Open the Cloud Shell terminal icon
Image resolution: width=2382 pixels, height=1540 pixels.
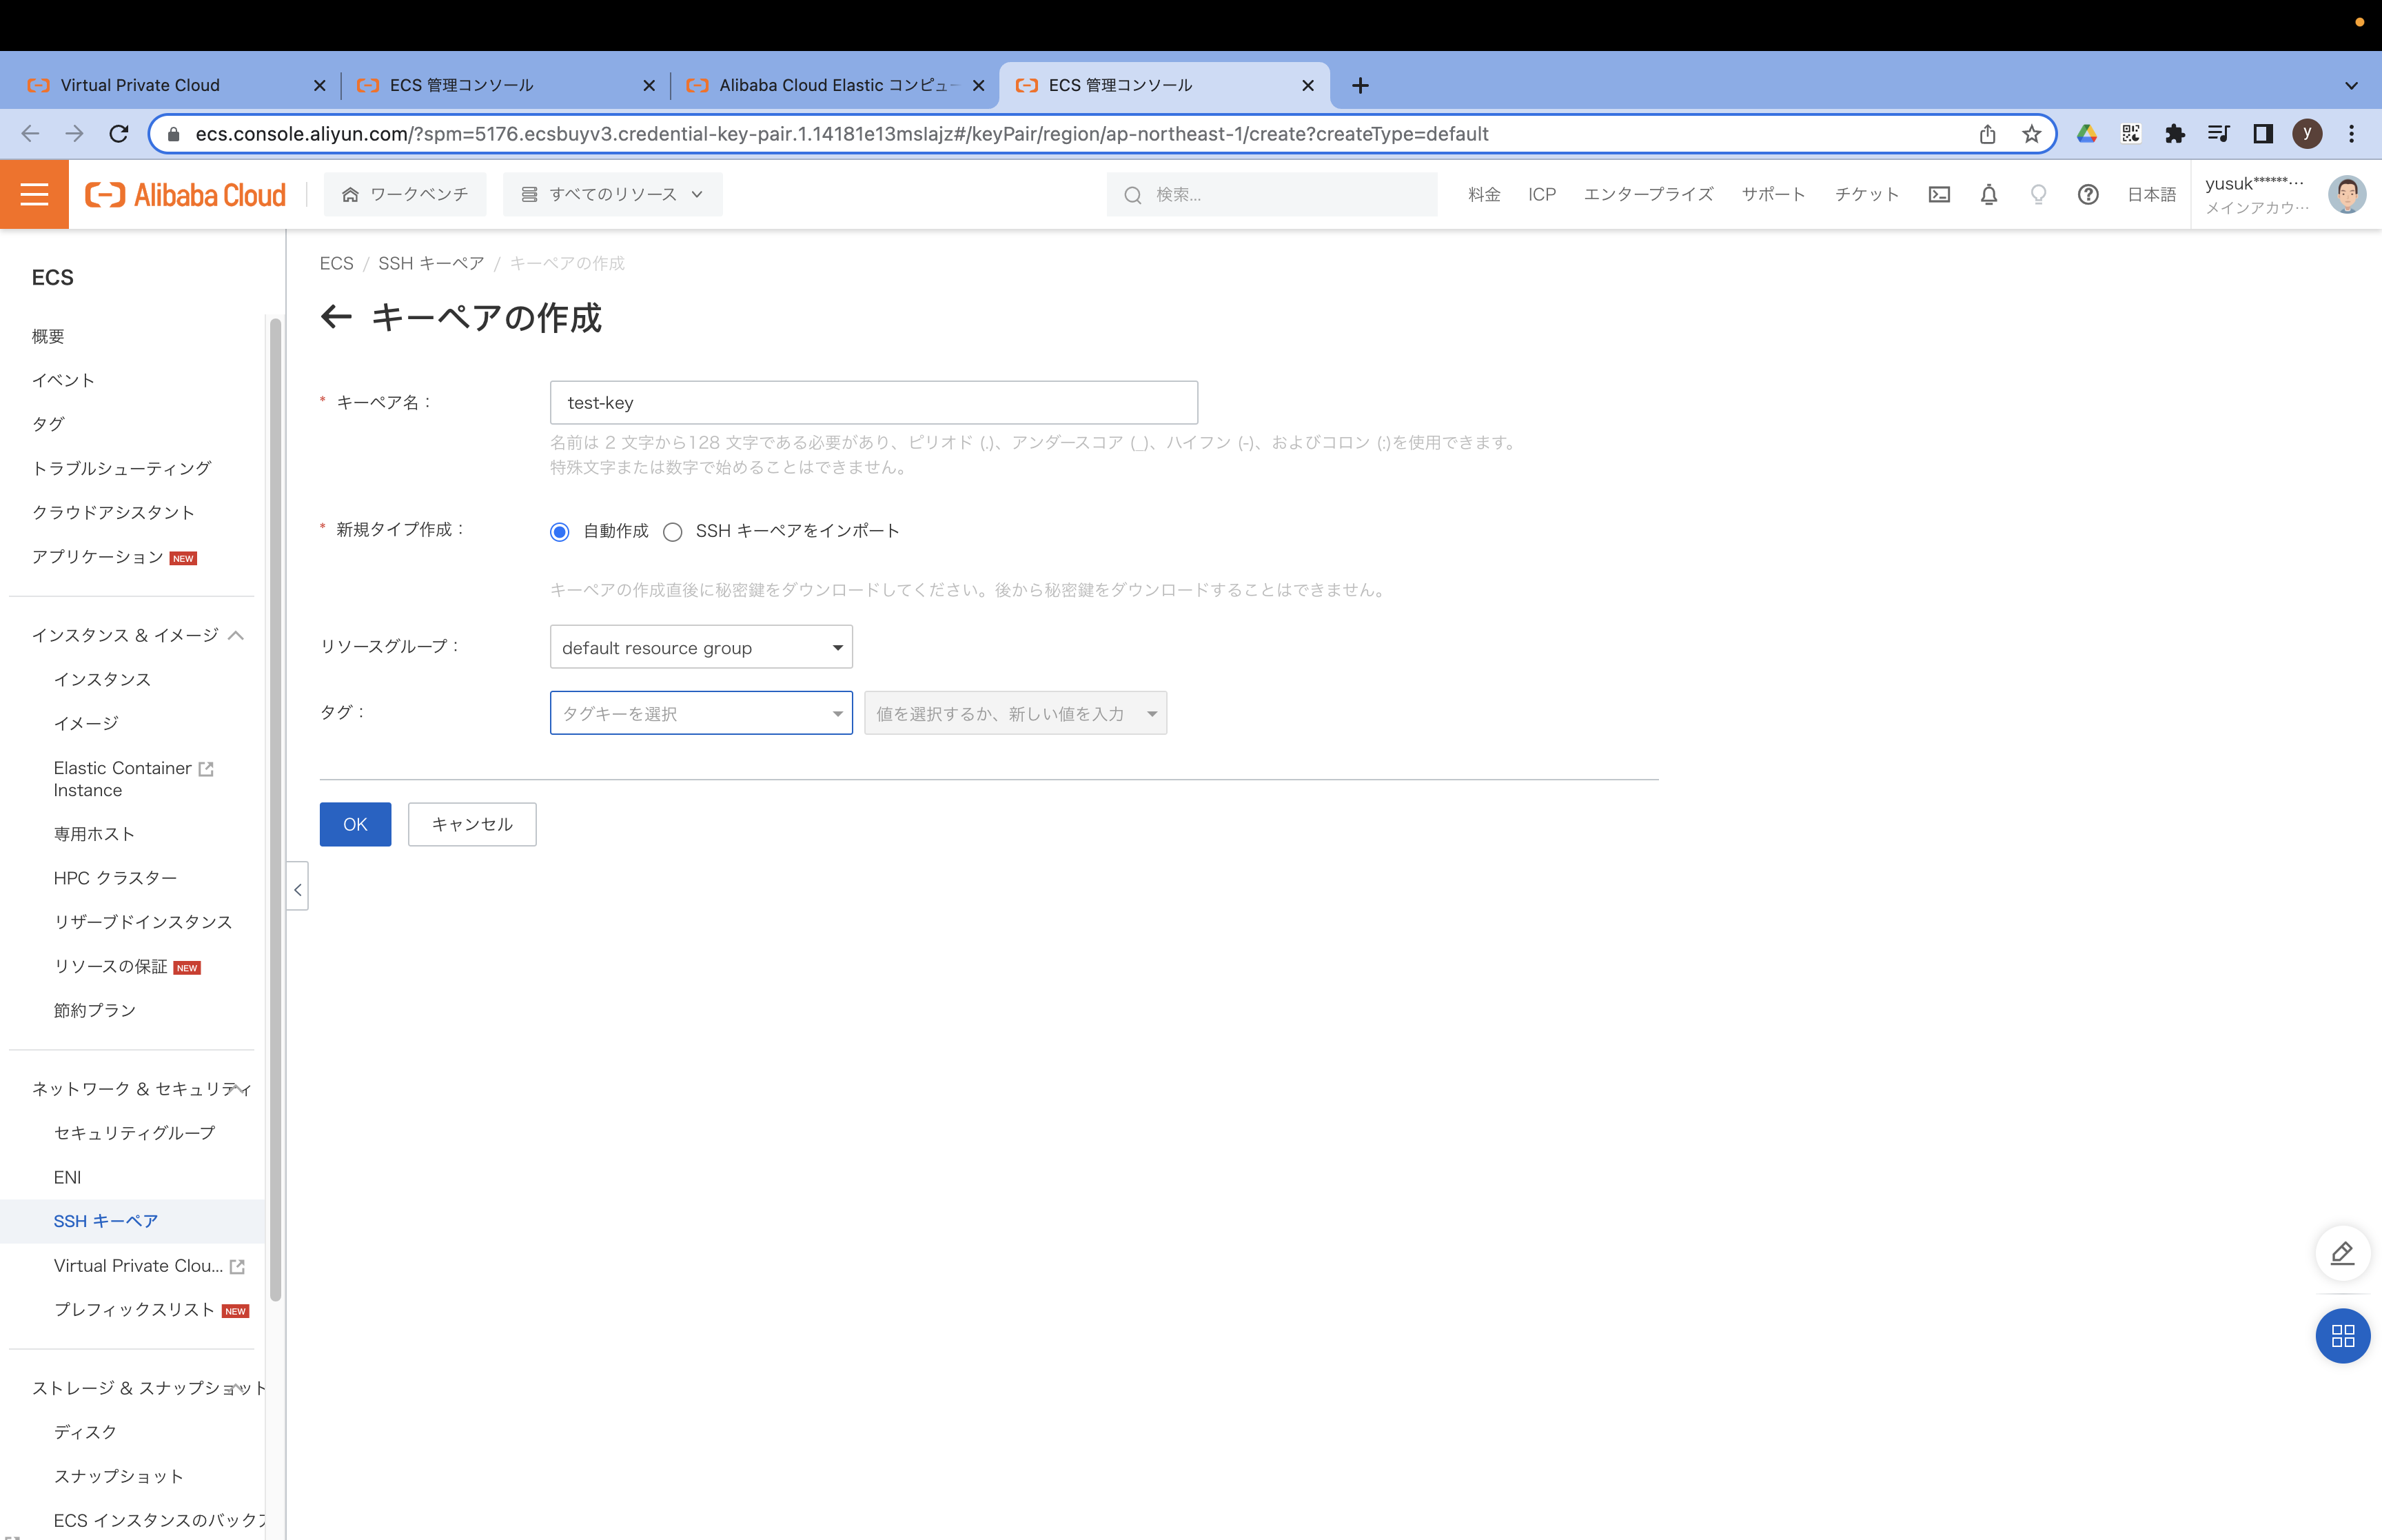pyautogui.click(x=1940, y=194)
